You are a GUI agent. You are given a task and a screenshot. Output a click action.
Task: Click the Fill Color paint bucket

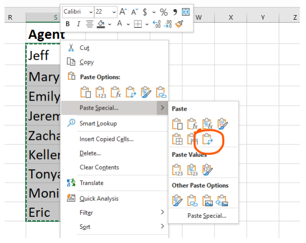click(x=100, y=24)
